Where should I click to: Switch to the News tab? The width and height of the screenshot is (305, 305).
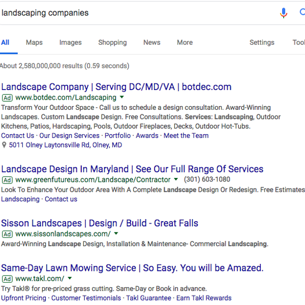[x=152, y=42]
